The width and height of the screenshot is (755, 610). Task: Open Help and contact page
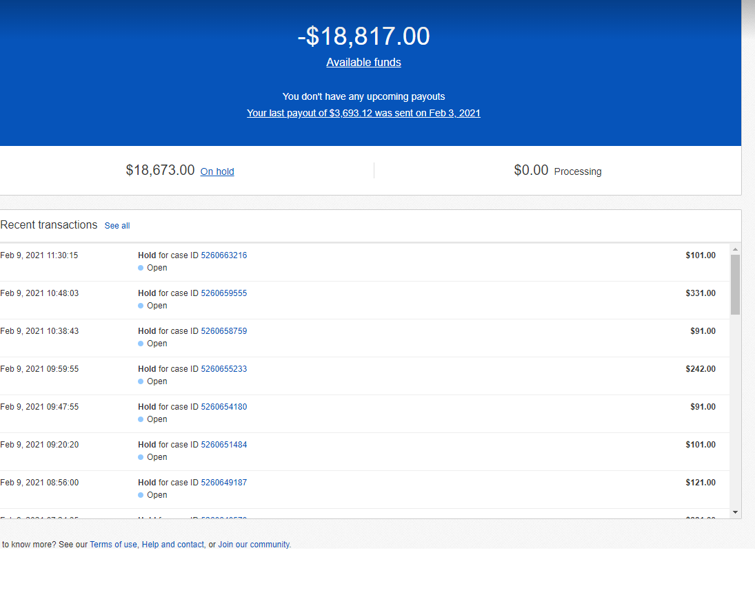173,545
